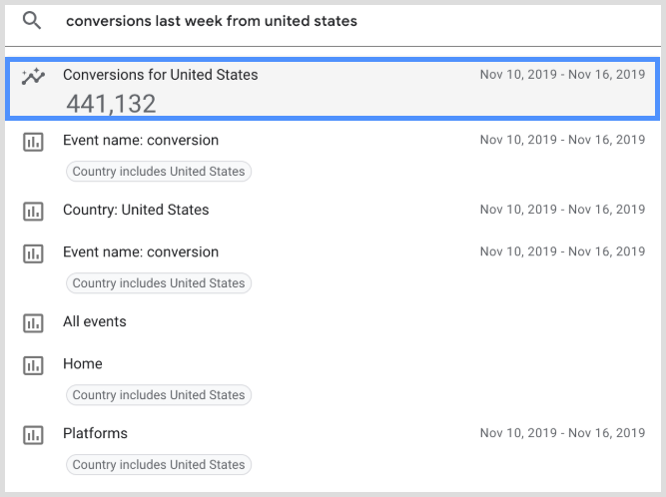Click the report icon beside second Event name: conversion
Image resolution: width=666 pixels, height=497 pixels.
click(x=33, y=253)
